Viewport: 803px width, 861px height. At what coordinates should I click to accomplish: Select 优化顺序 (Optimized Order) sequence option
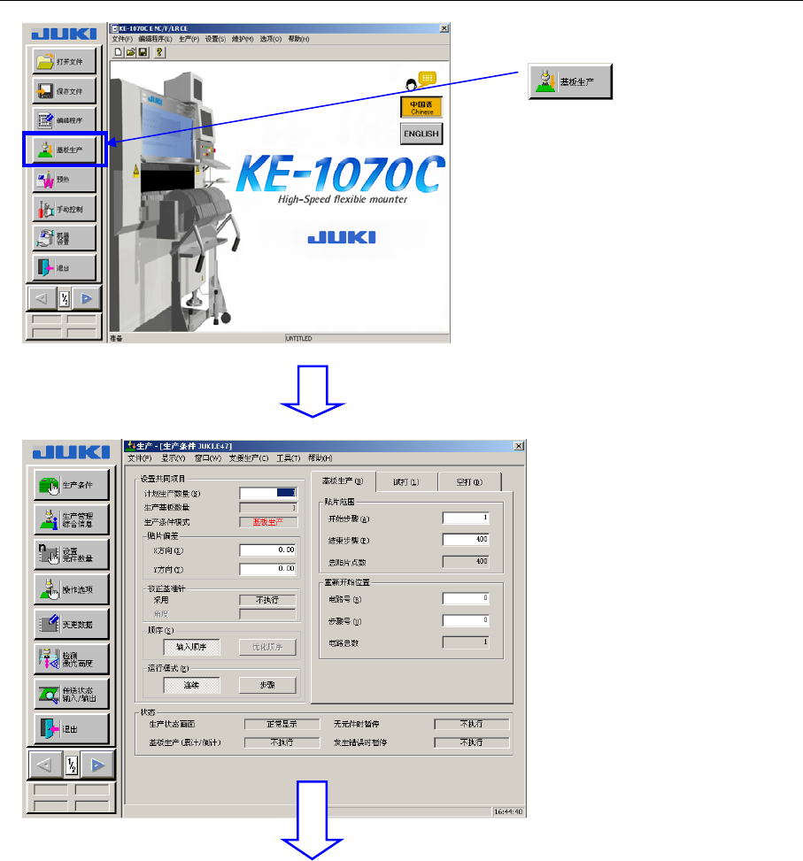[267, 647]
